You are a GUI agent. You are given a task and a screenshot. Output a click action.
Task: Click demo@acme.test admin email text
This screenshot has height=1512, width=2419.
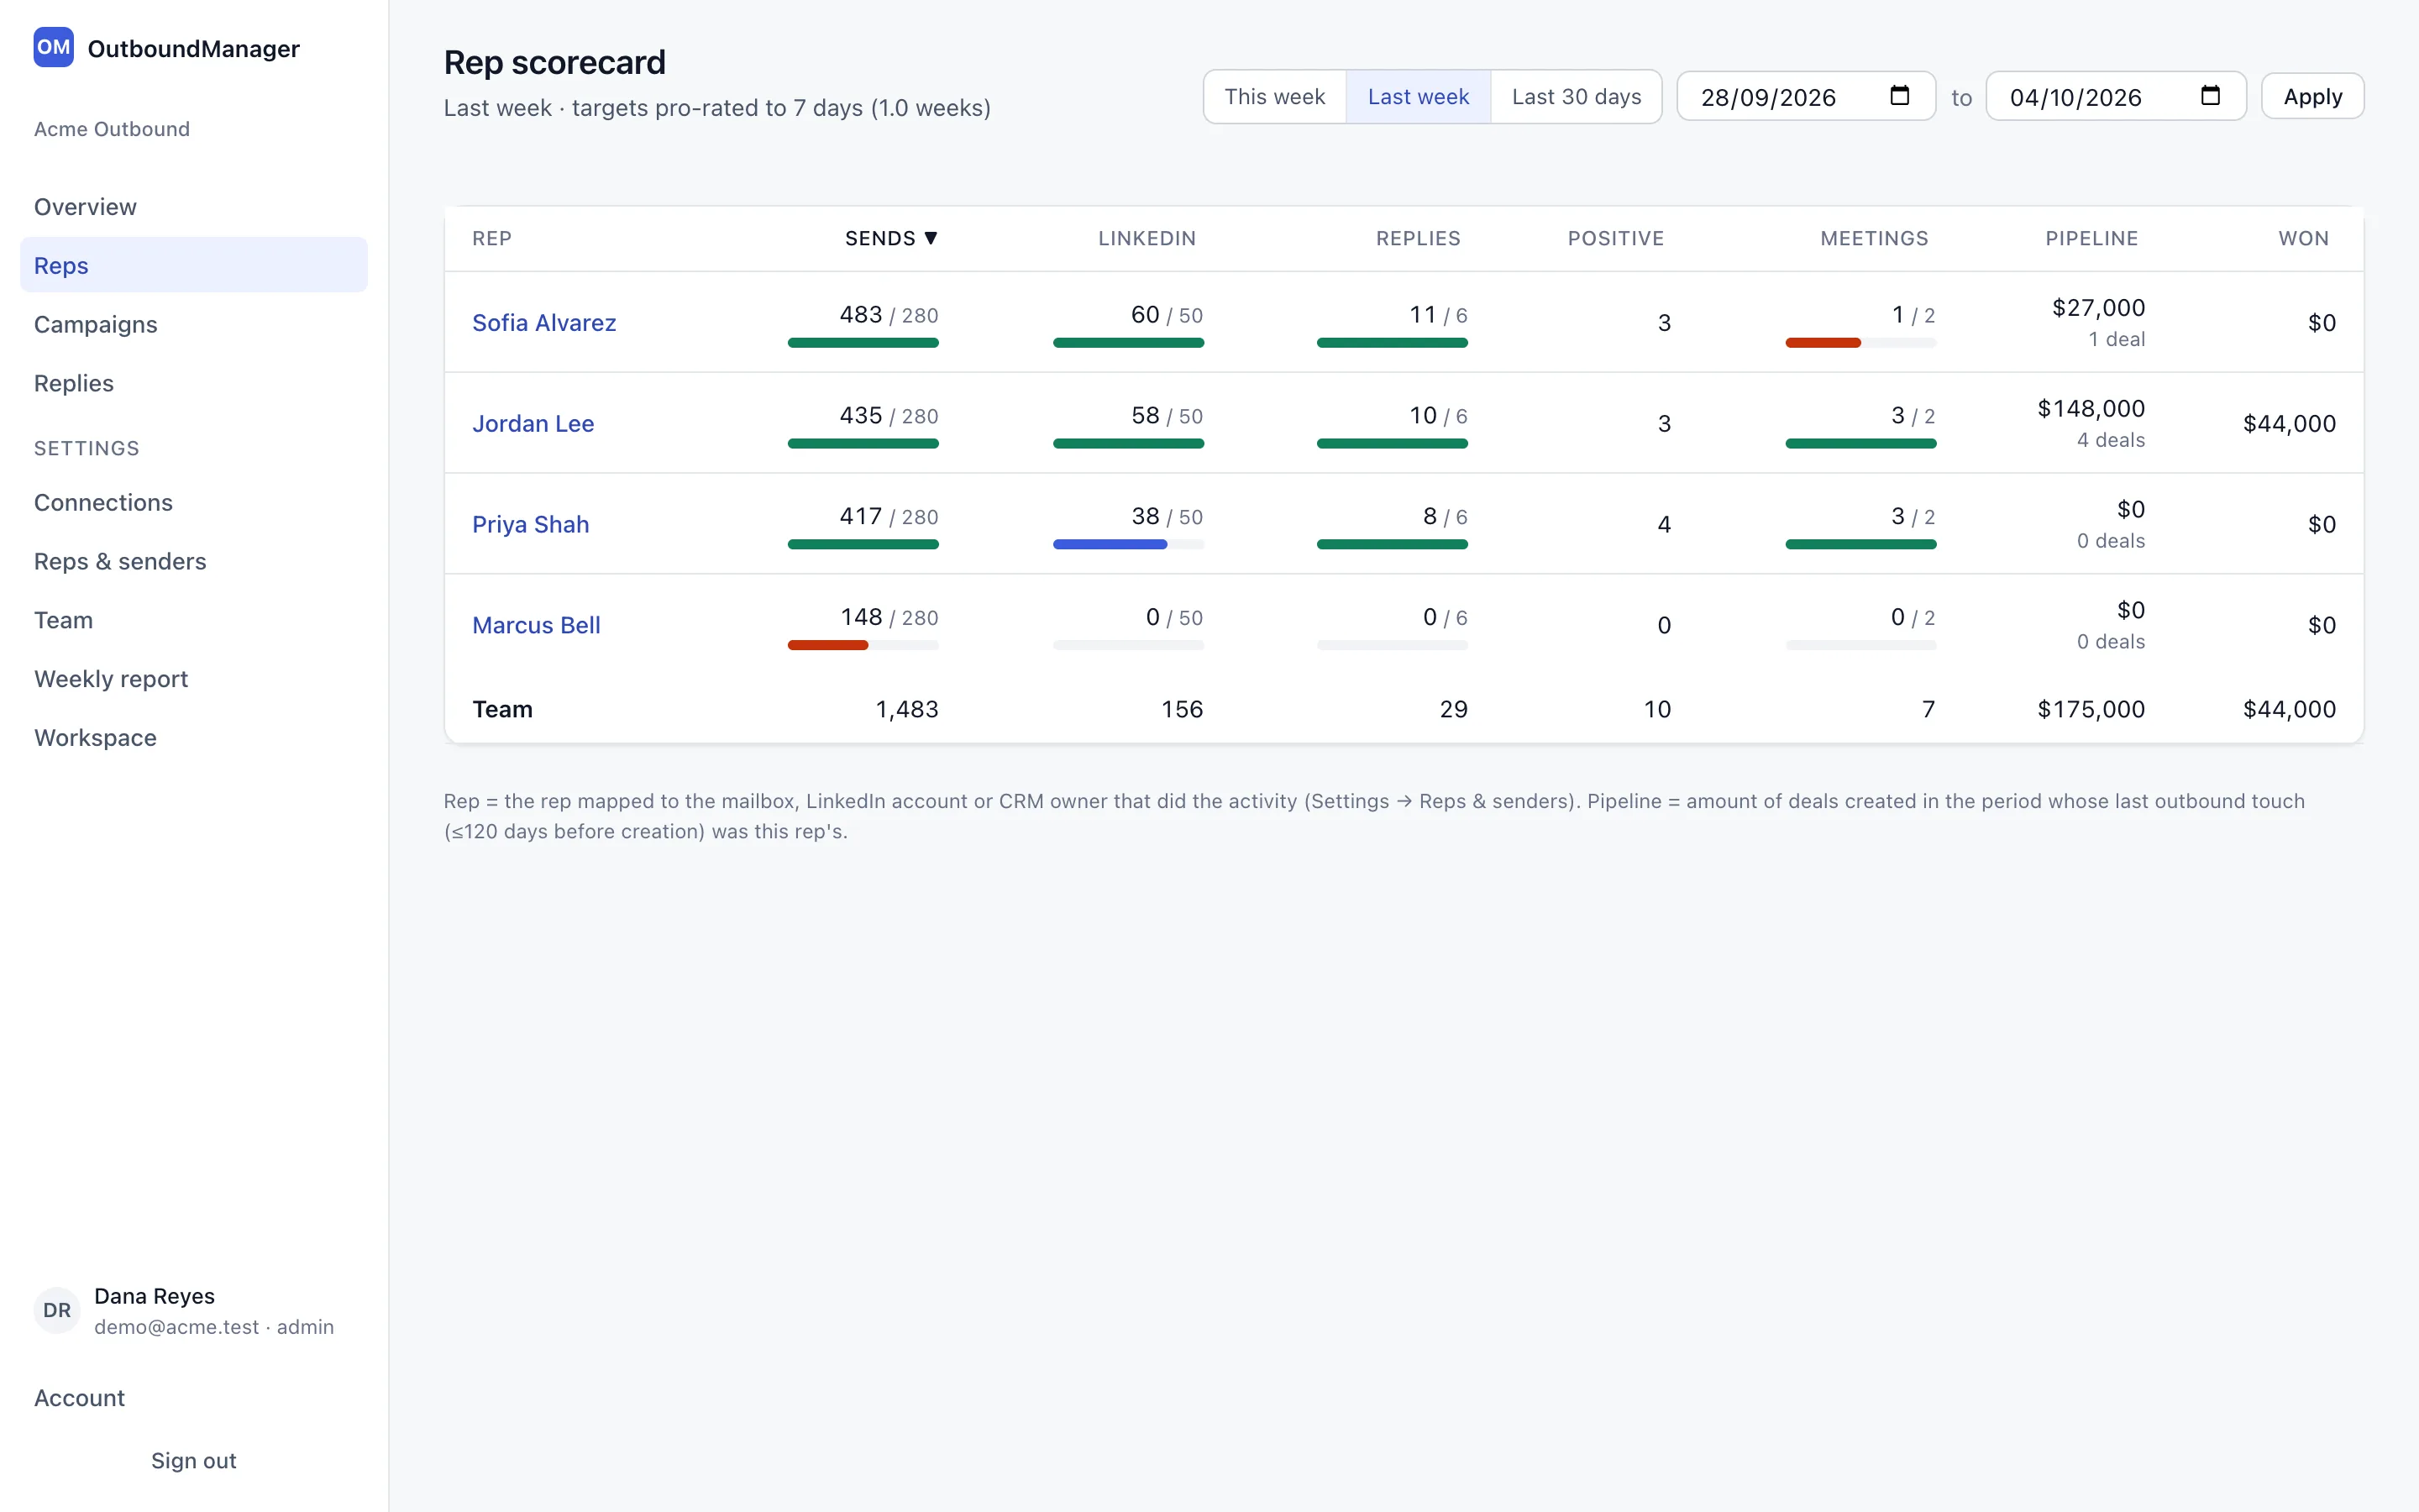click(x=214, y=1327)
